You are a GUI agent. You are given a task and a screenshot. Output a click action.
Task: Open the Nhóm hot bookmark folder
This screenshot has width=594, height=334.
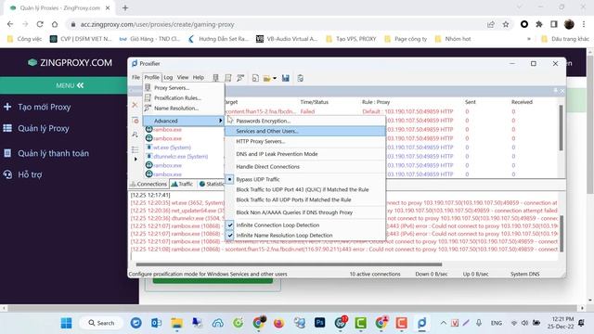point(453,39)
